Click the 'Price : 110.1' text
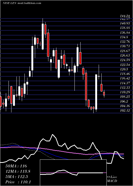The image size is (133, 186). pos(18,182)
